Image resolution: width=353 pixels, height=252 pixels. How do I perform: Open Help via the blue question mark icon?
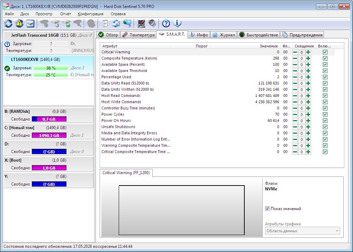pos(166,24)
